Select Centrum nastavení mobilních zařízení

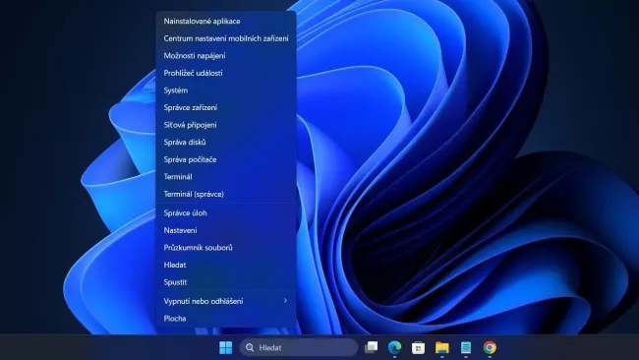[x=226, y=38]
